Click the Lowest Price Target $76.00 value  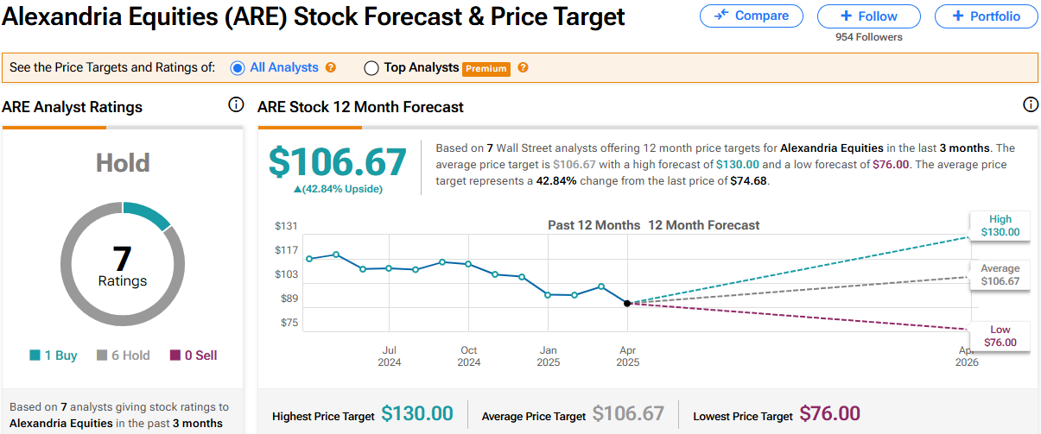tap(830, 414)
